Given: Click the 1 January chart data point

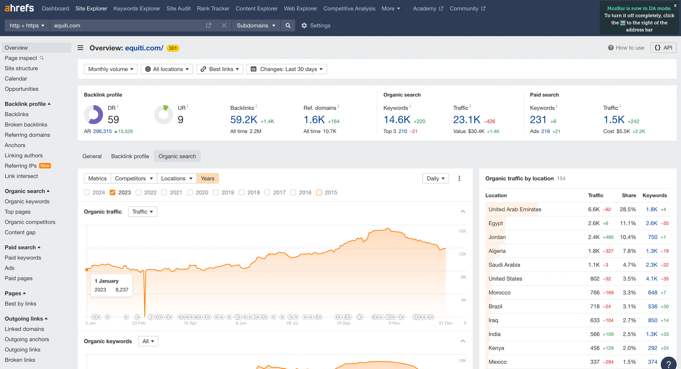Looking at the screenshot, I should click(x=87, y=269).
